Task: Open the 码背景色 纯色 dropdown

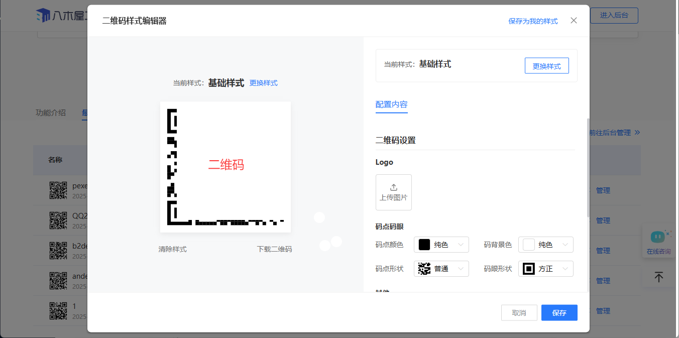Action: pyautogui.click(x=546, y=245)
